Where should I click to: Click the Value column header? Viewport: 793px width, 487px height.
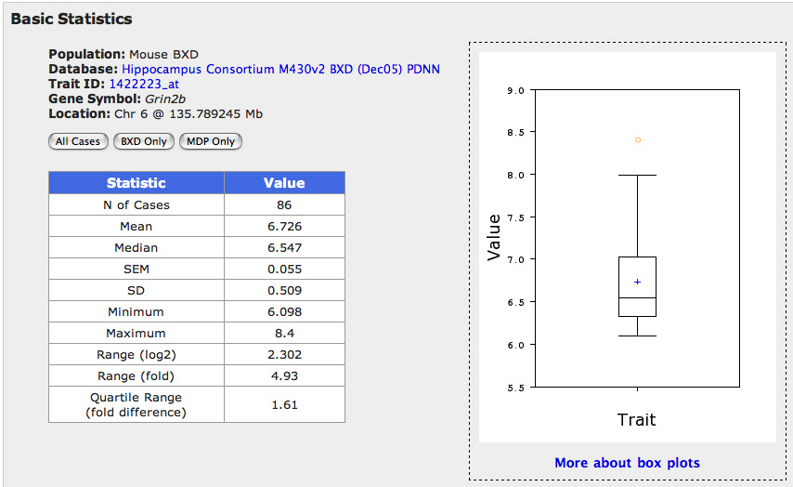click(284, 183)
